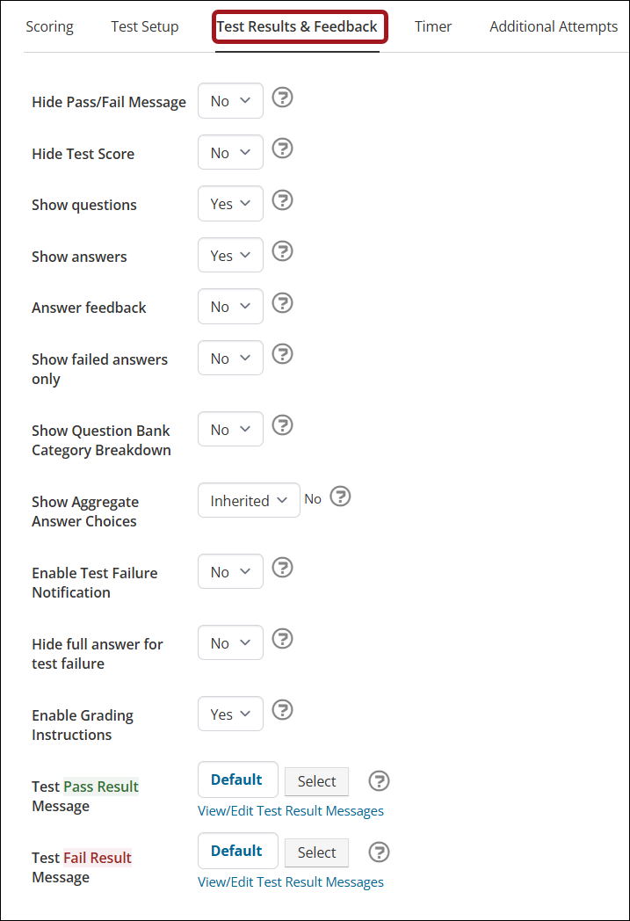Open help for Hide Pass/Fail Message
Screen dimensions: 630x921
coord(282,97)
